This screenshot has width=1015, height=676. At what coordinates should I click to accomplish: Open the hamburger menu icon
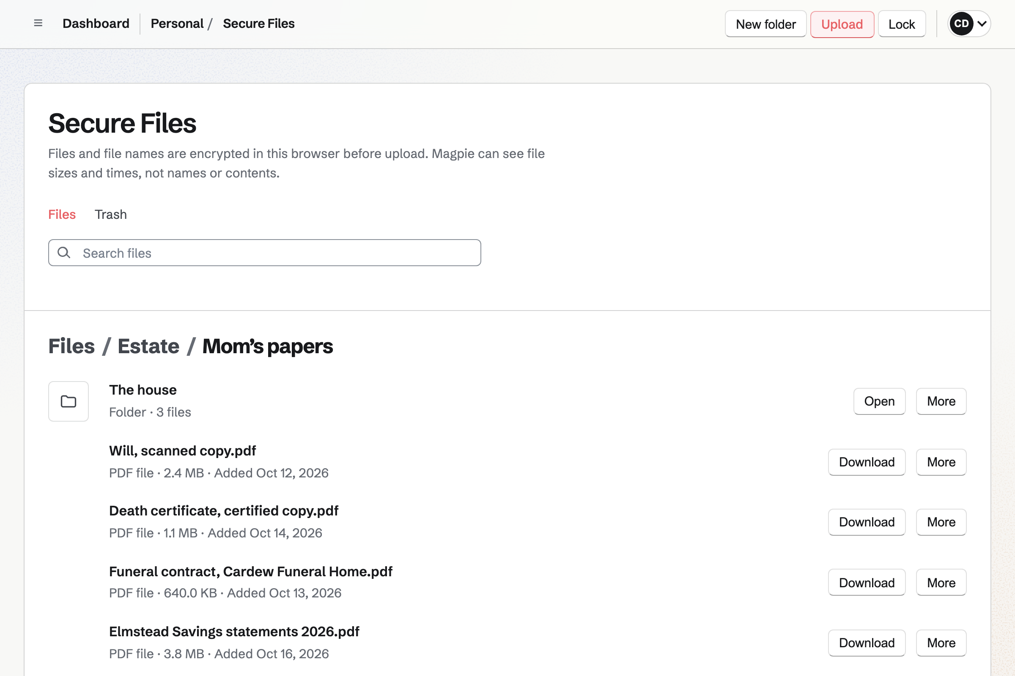pyautogui.click(x=38, y=23)
